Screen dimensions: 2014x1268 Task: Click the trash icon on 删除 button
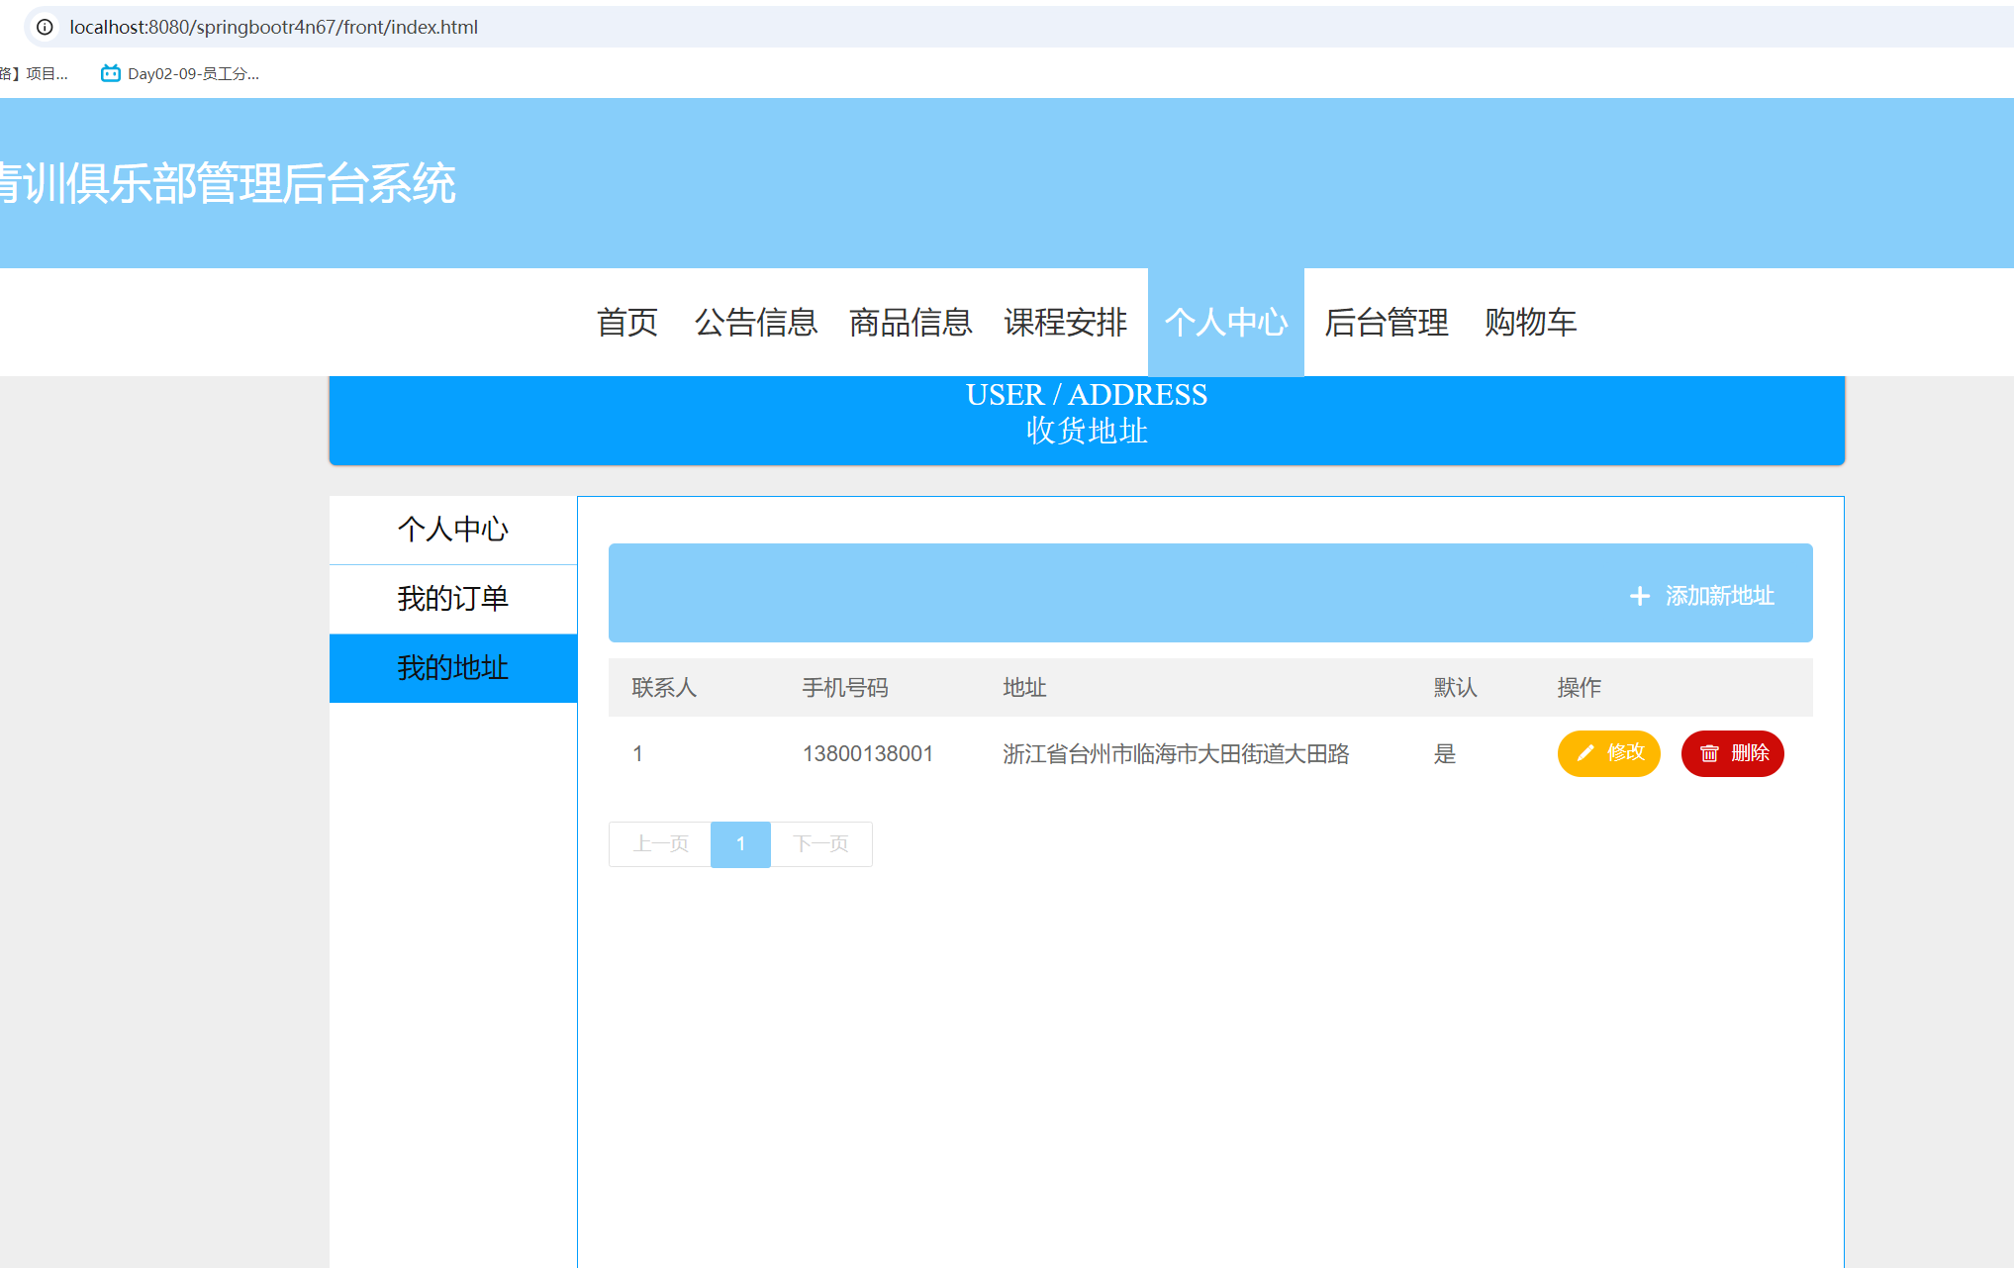tap(1709, 754)
